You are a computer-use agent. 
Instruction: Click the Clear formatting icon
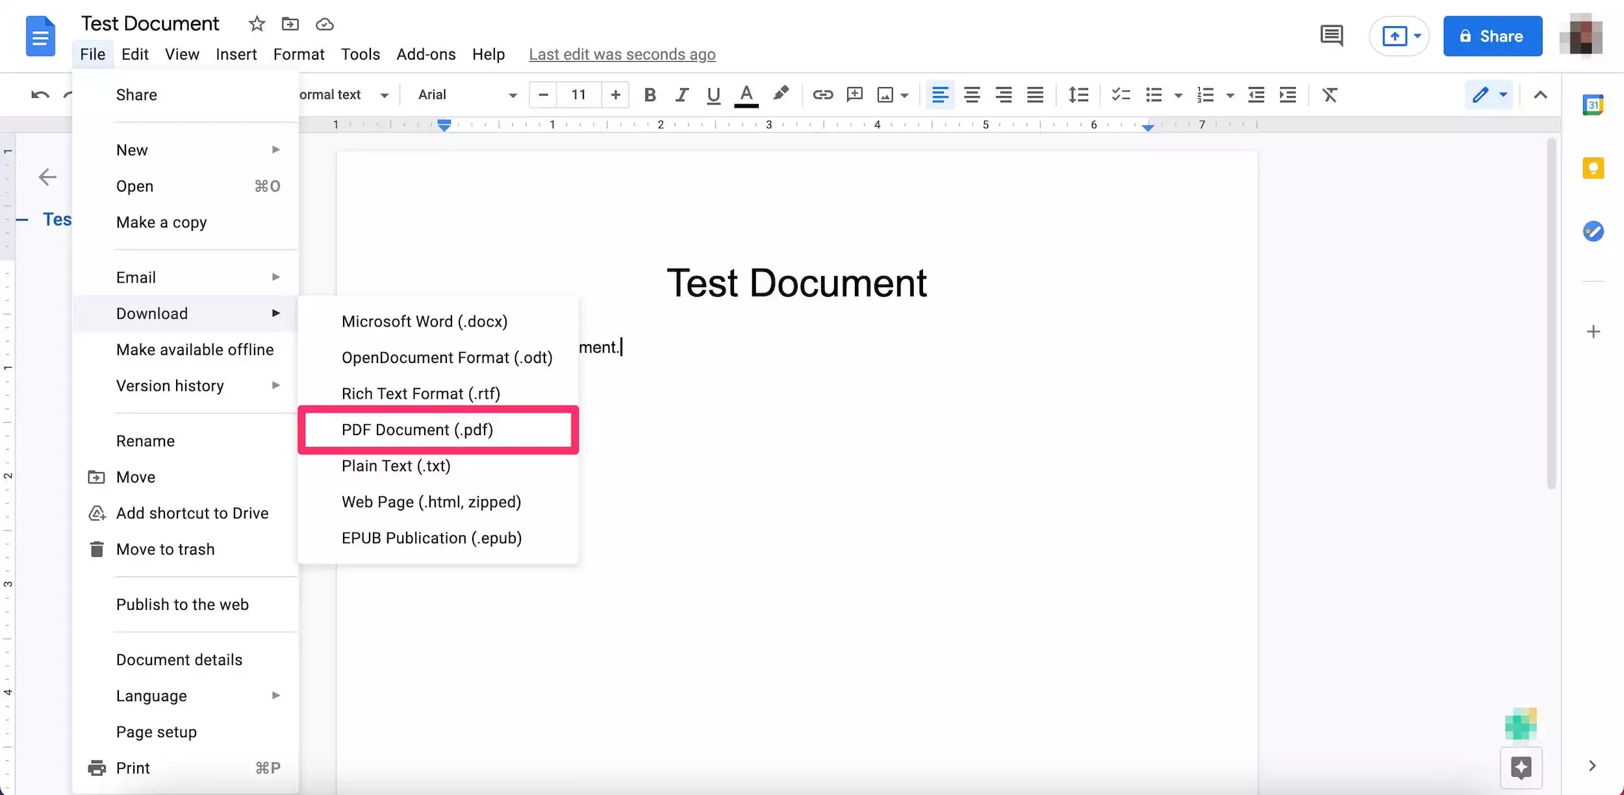1330,95
